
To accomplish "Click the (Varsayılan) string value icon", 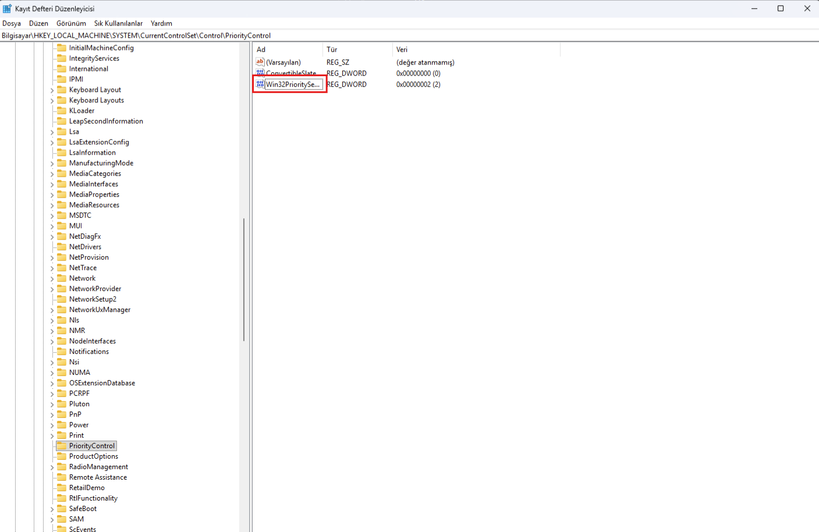I will 260,62.
